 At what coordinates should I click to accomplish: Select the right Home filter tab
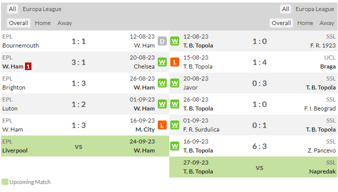pos(305,23)
